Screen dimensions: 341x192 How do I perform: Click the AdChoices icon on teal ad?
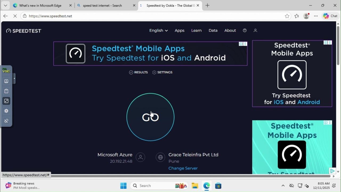[332, 171]
